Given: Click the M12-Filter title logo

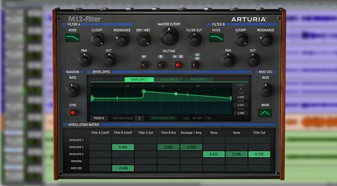Looking at the screenshot, I should tap(84, 19).
